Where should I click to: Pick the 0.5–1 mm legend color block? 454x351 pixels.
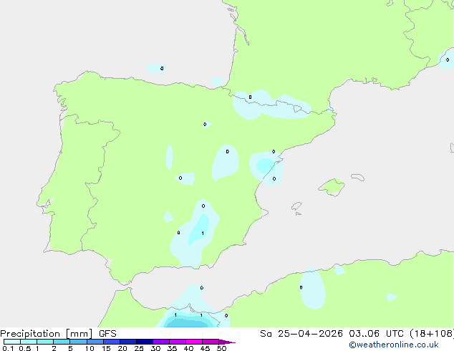(29, 342)
